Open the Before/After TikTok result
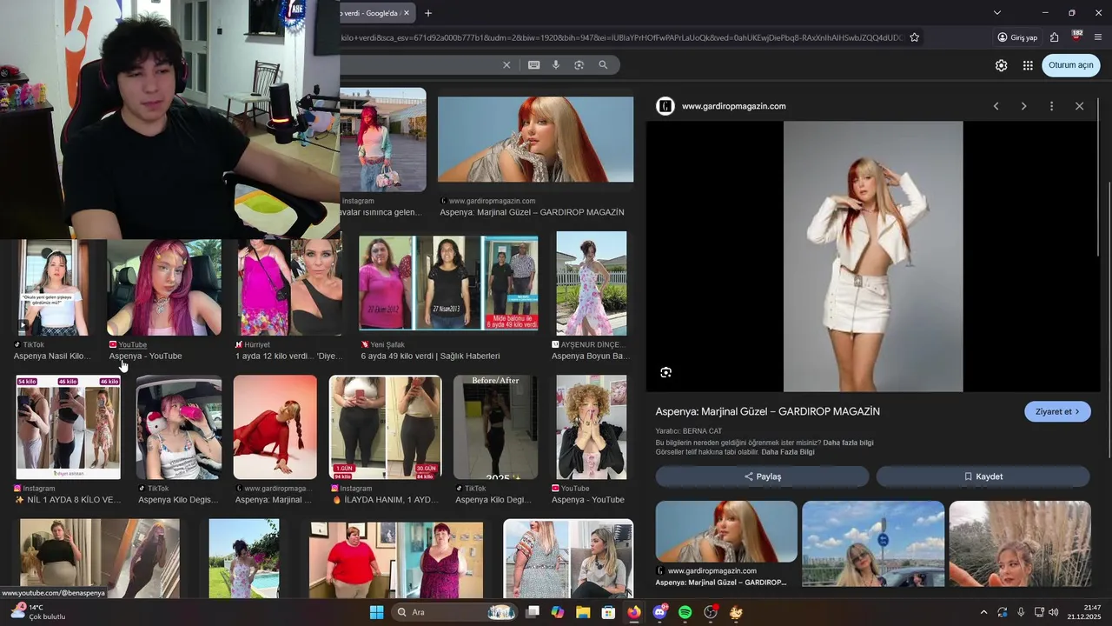The image size is (1112, 626). click(x=495, y=427)
